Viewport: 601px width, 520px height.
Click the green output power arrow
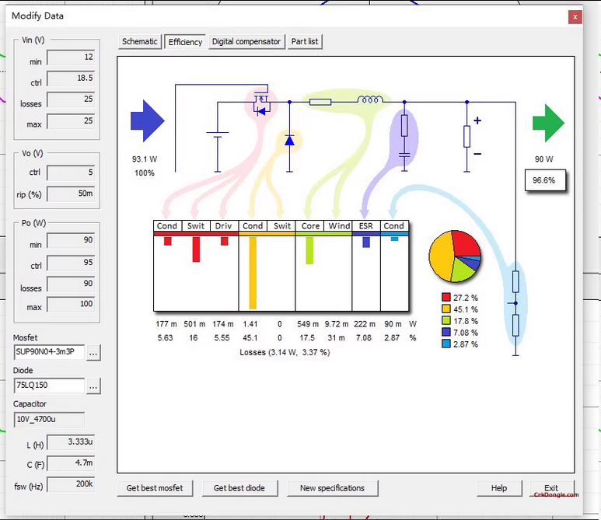548,123
